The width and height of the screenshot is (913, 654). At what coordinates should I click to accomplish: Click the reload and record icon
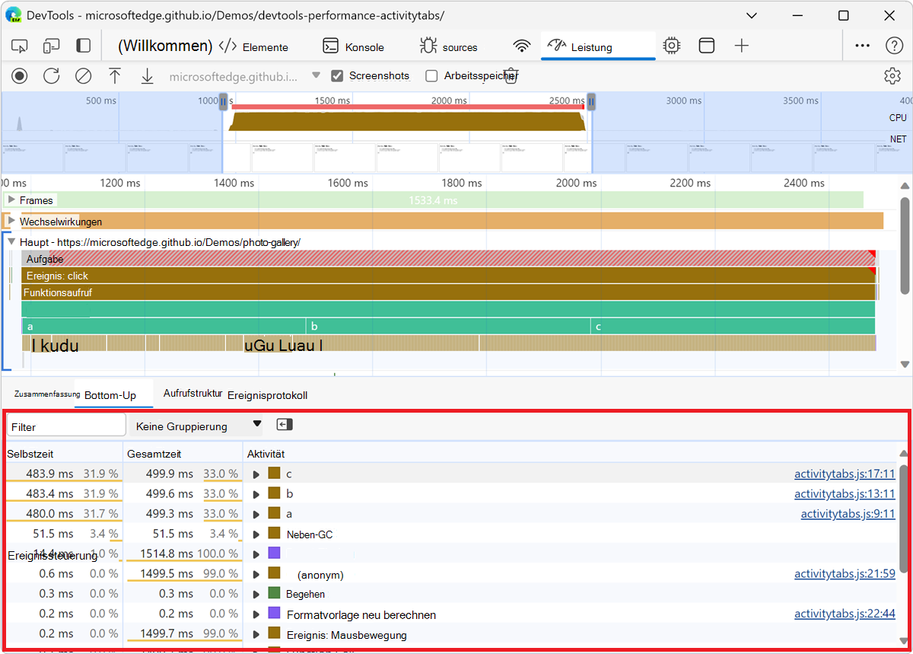coord(51,75)
